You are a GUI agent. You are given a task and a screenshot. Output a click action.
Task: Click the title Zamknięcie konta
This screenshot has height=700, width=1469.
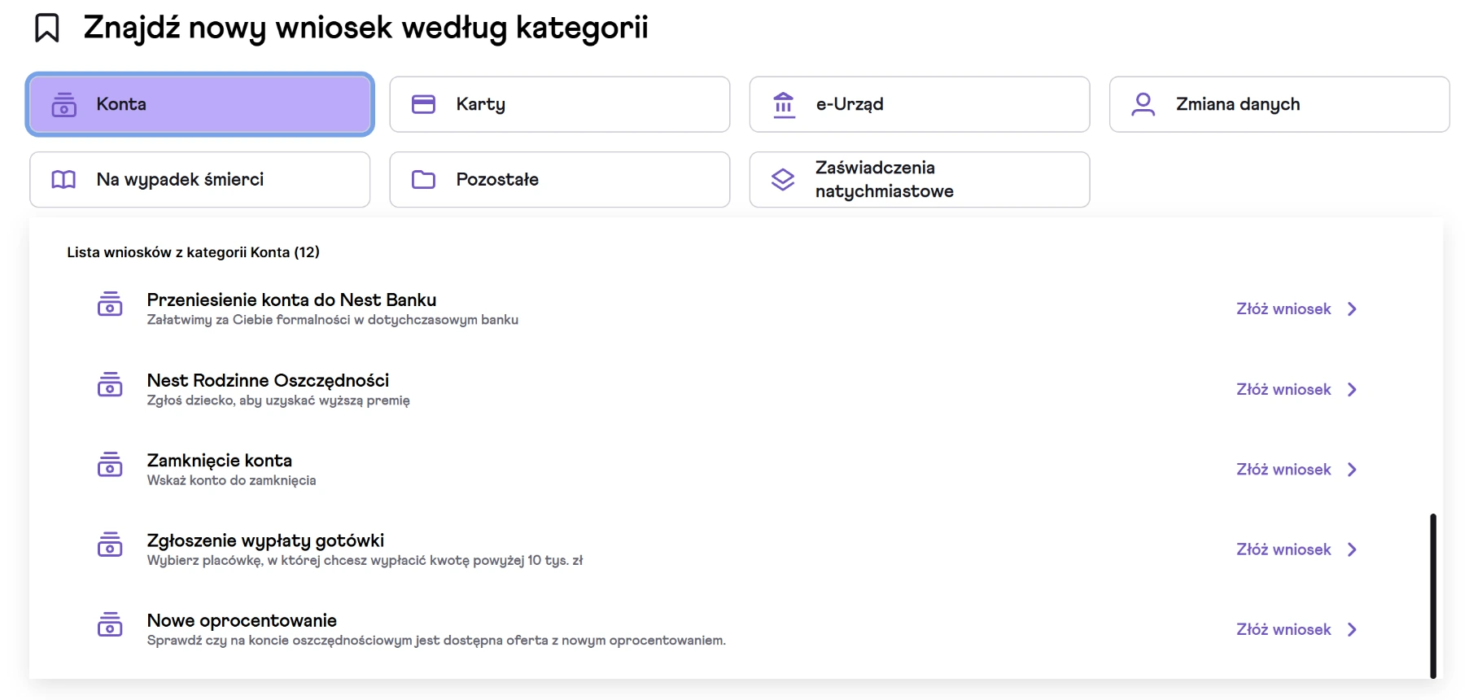[219, 461]
